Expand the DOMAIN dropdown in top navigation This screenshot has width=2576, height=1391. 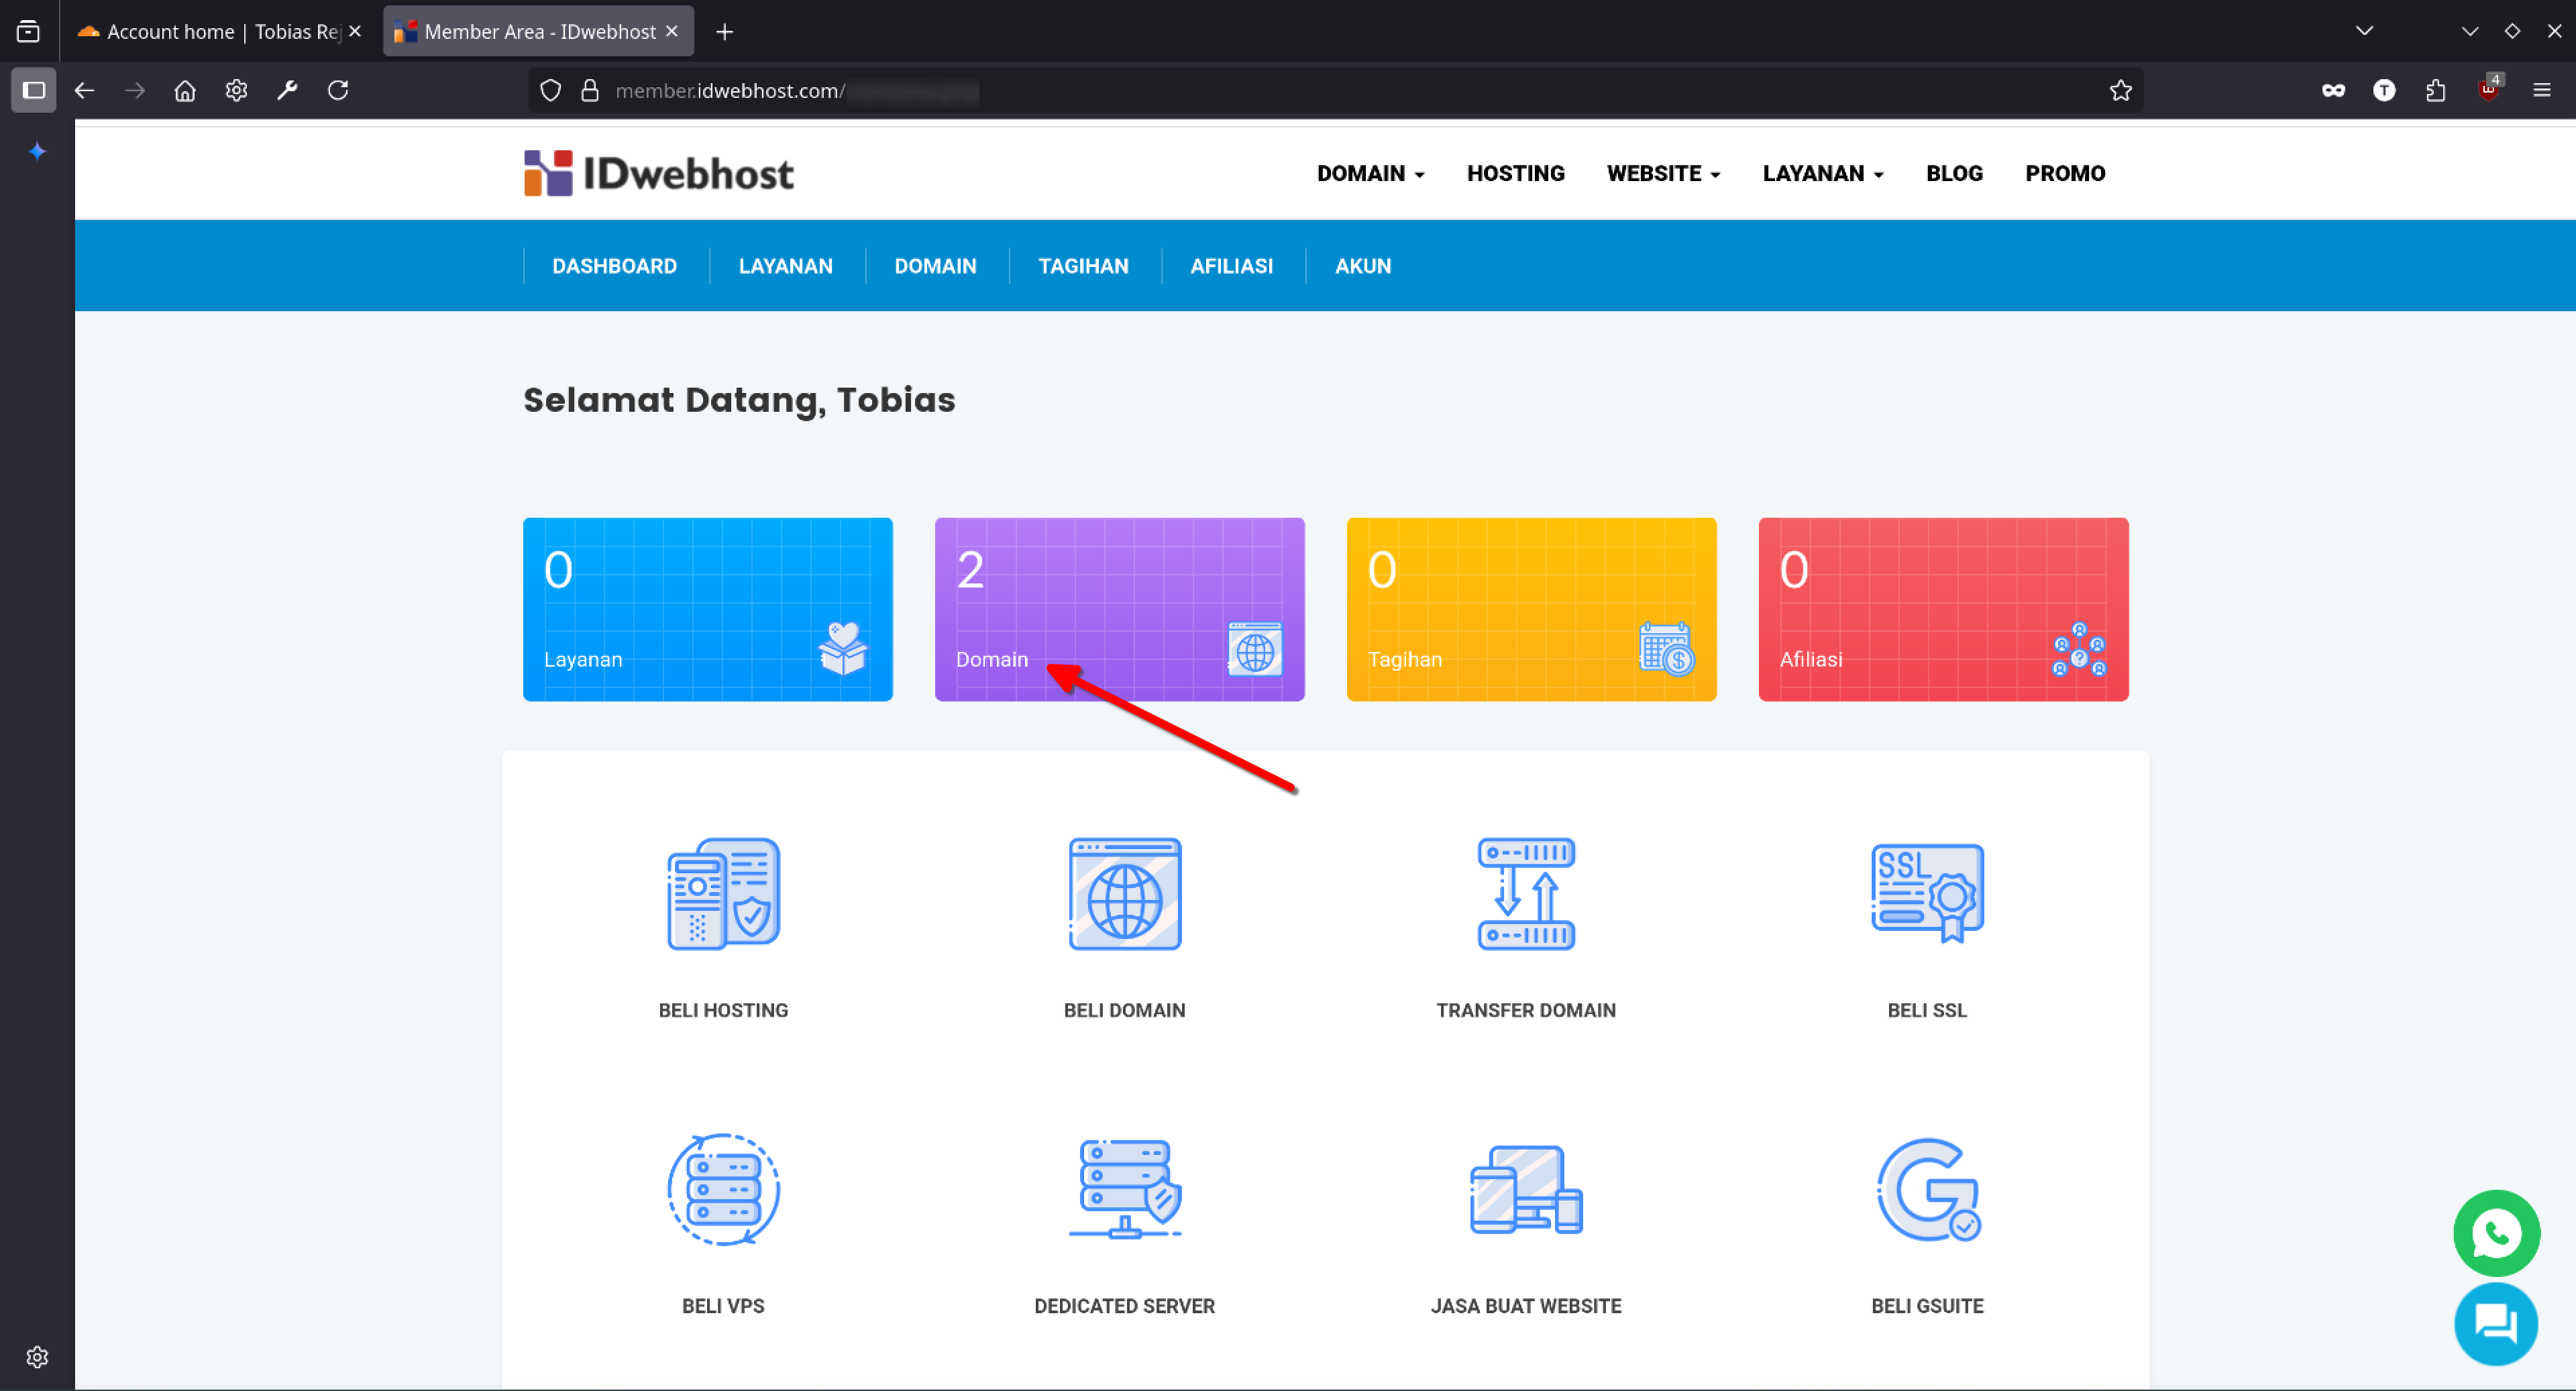coord(1369,174)
